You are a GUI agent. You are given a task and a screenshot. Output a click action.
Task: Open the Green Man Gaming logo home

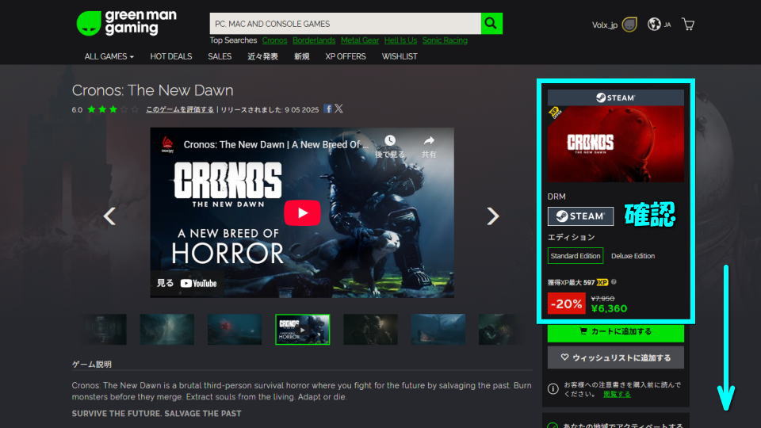click(127, 23)
